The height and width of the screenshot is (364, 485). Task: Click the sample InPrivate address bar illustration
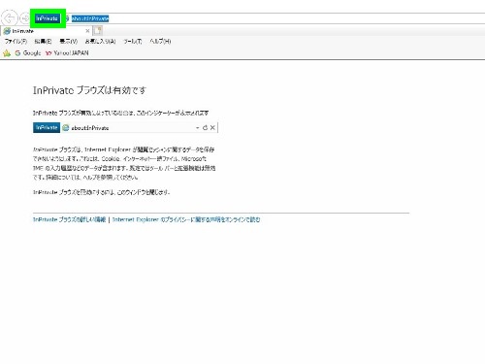tap(126, 128)
